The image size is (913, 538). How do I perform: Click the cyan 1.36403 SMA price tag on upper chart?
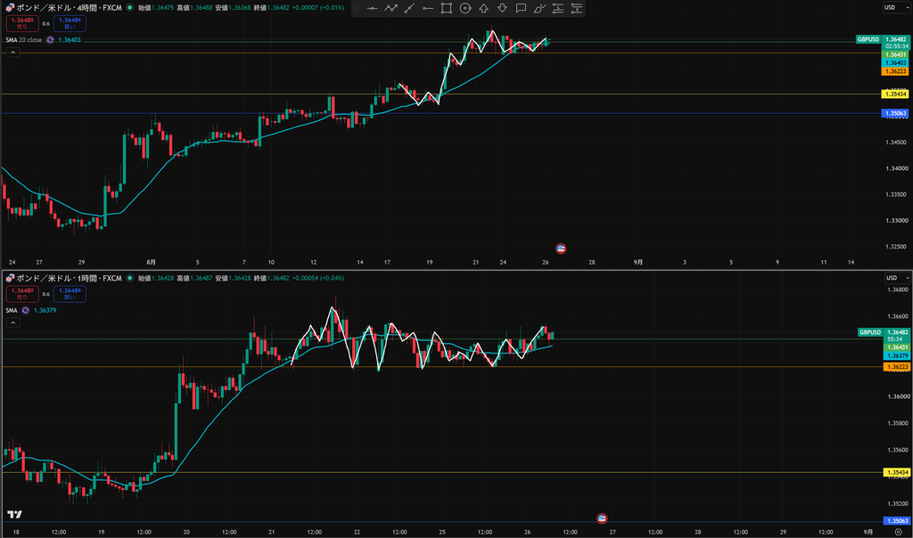895,63
